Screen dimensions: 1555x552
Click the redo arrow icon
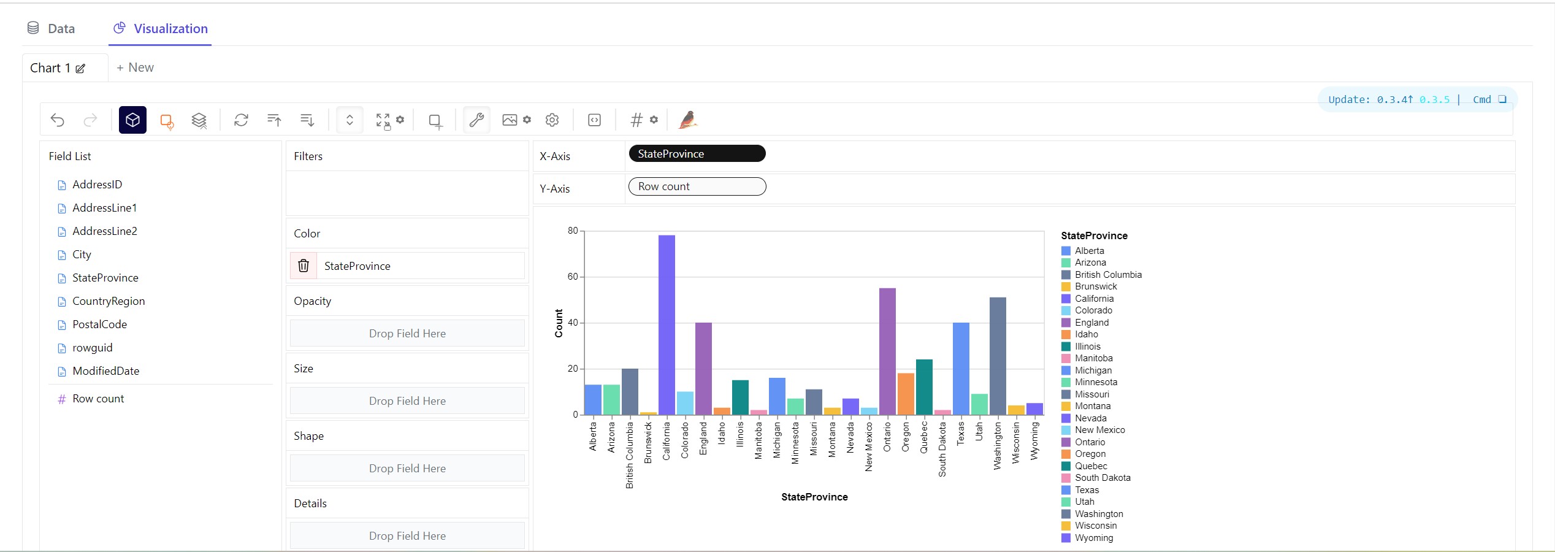click(90, 120)
